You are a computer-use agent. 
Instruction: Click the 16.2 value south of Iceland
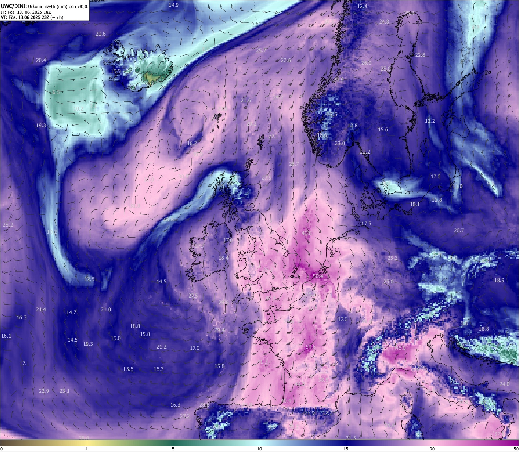click(x=192, y=143)
